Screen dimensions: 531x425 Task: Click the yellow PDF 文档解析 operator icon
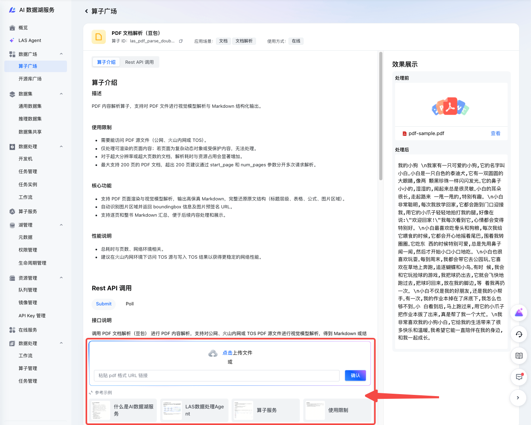click(99, 37)
